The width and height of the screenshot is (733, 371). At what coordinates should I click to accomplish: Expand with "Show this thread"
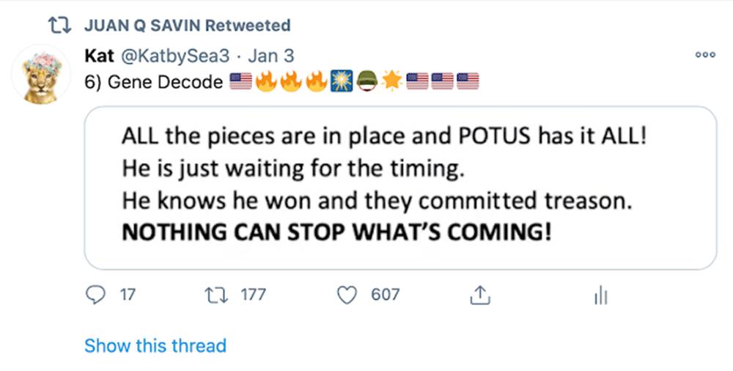point(155,345)
